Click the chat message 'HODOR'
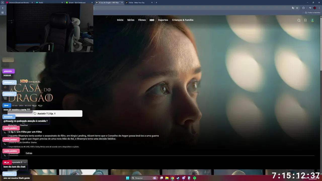The width and height of the screenshot is (322, 181). point(7,75)
